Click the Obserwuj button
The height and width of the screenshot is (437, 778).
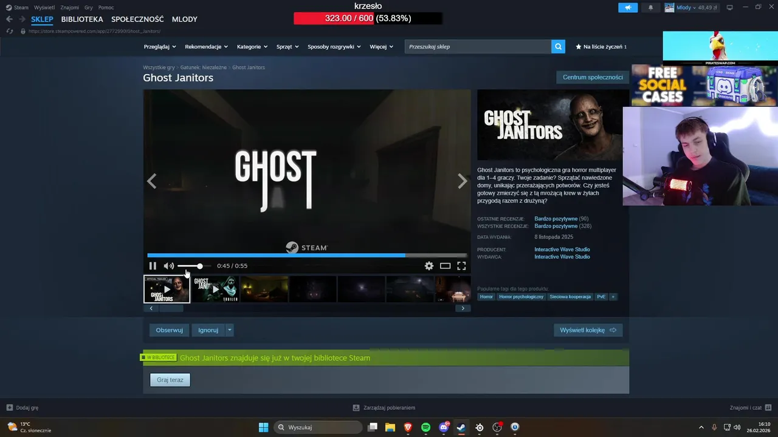[169, 330]
